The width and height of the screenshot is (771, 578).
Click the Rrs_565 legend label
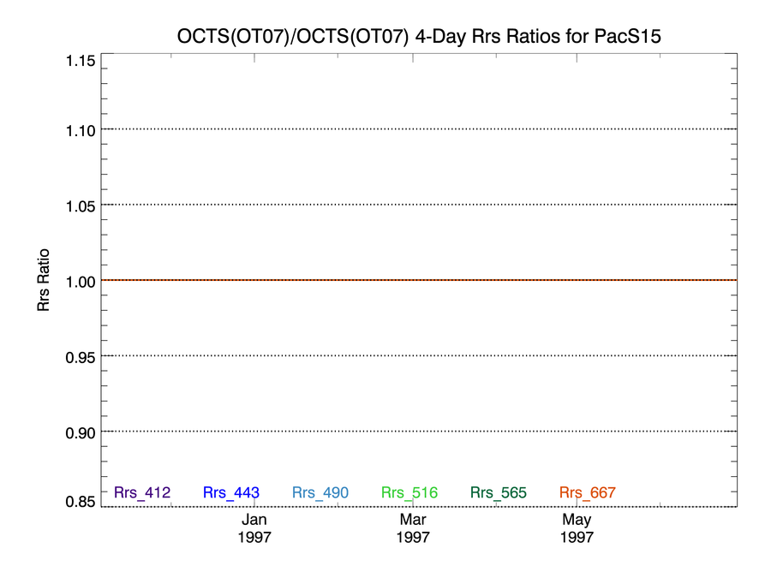coord(498,492)
